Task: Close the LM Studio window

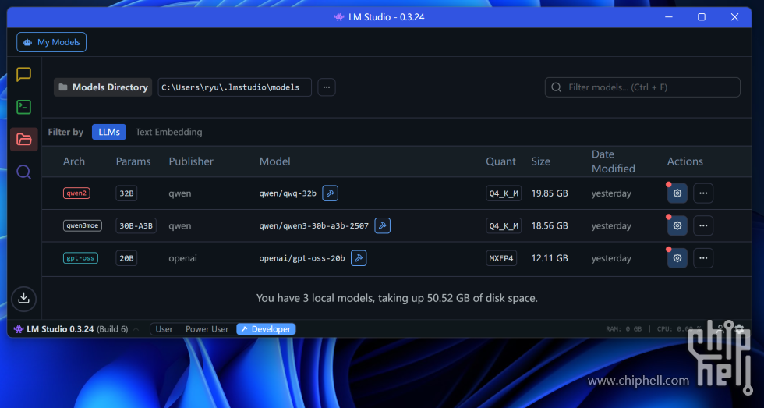Action: click(734, 17)
